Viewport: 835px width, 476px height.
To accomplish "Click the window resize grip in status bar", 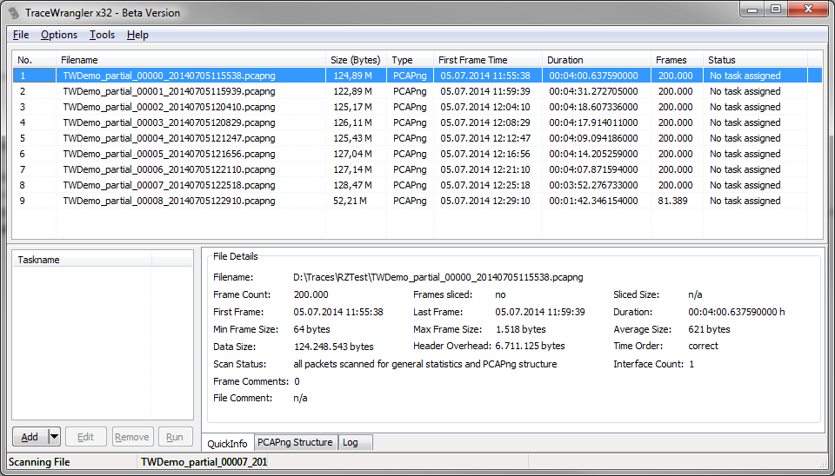I will [825, 465].
